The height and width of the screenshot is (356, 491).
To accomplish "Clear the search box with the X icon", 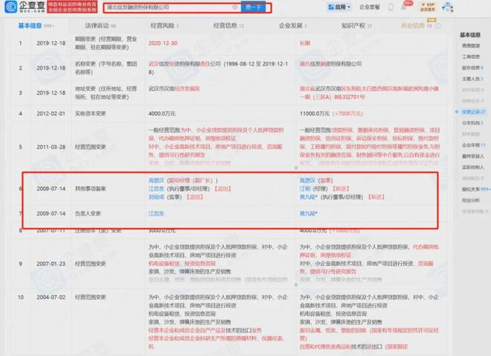I will tap(235, 7).
